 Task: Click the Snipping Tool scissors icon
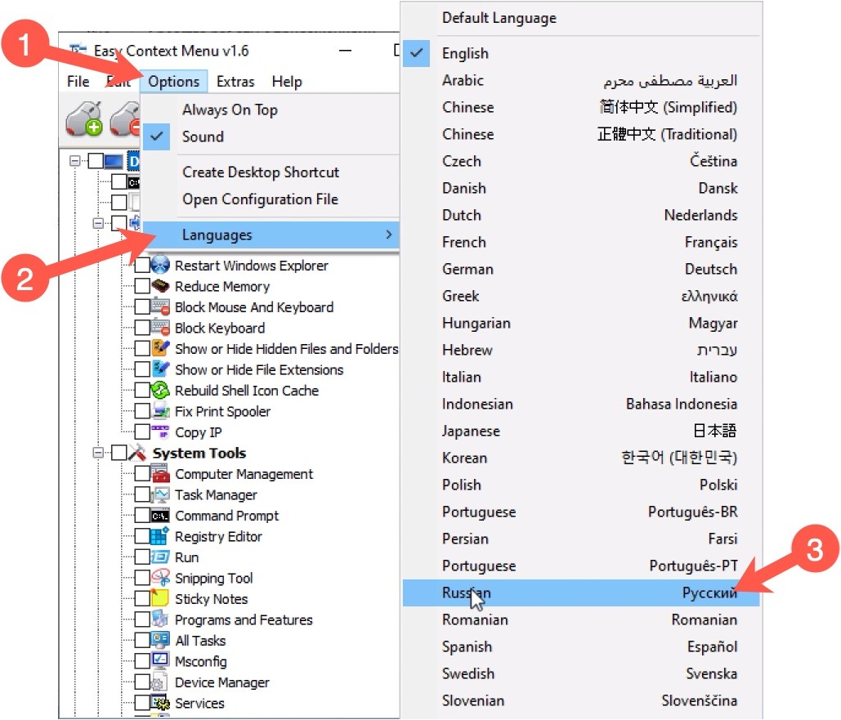(x=160, y=578)
